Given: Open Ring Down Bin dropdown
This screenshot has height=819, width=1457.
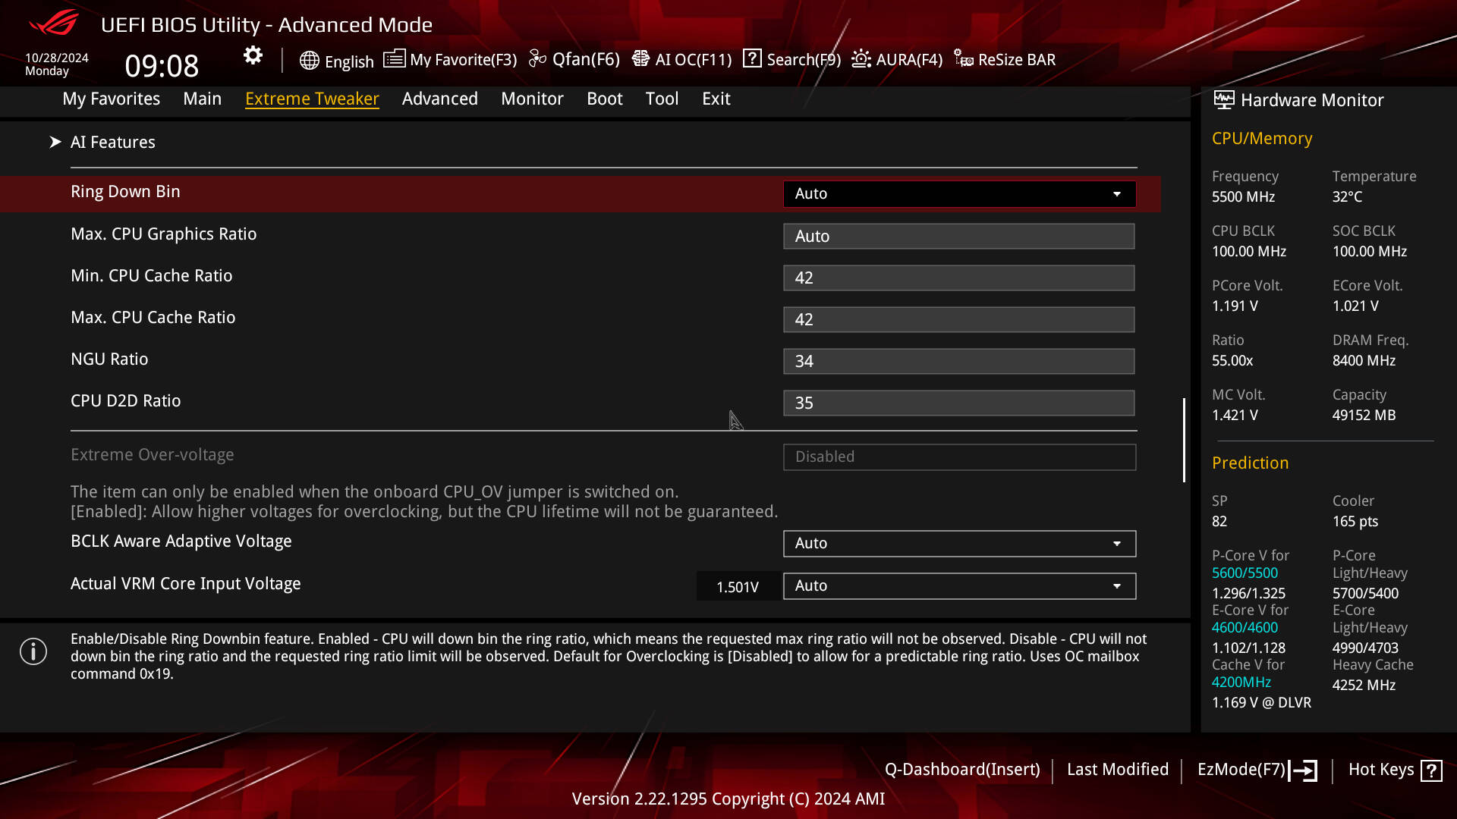Looking at the screenshot, I should tap(959, 194).
